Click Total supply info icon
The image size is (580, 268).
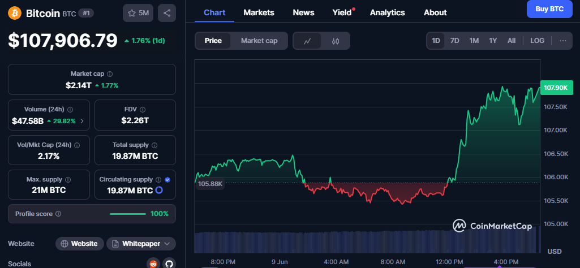point(154,145)
